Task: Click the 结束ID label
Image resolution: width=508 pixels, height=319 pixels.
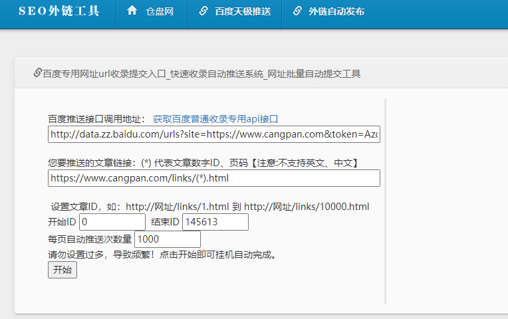Action: click(165, 222)
